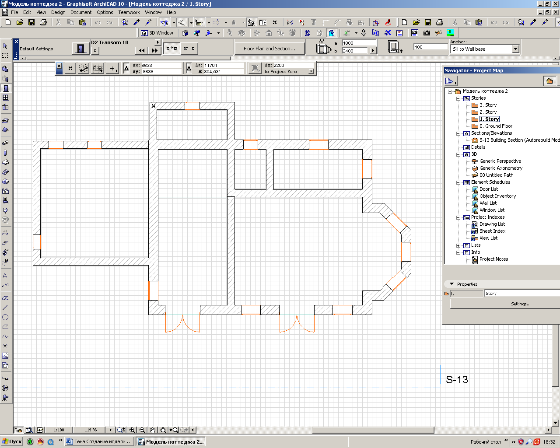The image size is (560, 448).
Task: Expand the Lists node in Navigator
Action: [x=458, y=245]
